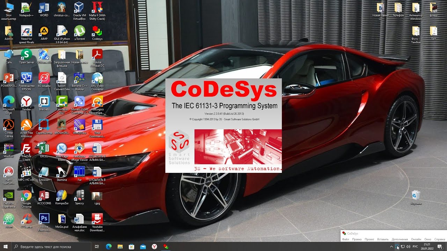Launch Notepad++ from the desktop

coord(26,10)
